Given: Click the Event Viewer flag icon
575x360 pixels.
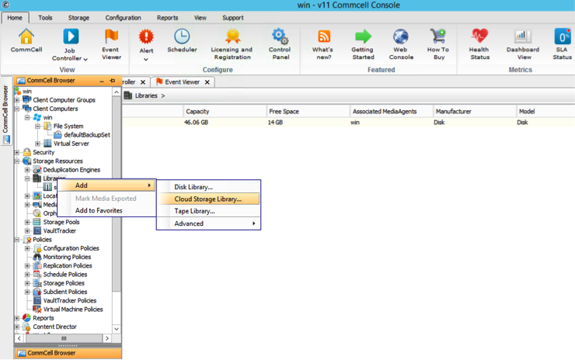Looking at the screenshot, I should click(111, 36).
